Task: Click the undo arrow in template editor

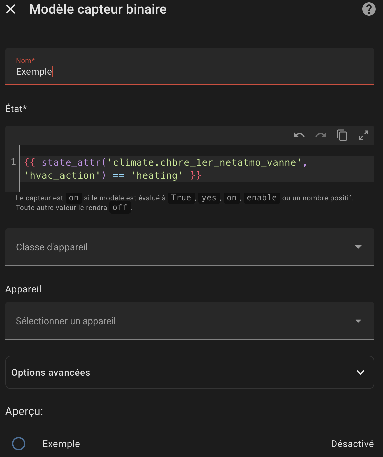Action: coord(299,135)
